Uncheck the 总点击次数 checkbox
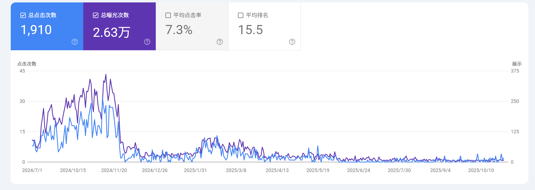 pyautogui.click(x=23, y=15)
